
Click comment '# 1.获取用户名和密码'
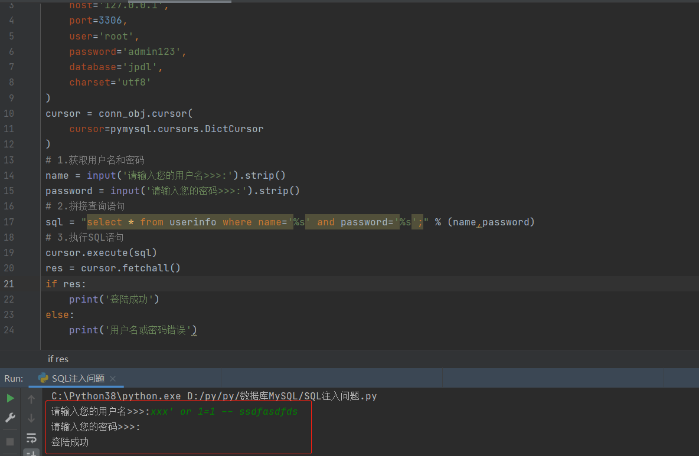95,160
